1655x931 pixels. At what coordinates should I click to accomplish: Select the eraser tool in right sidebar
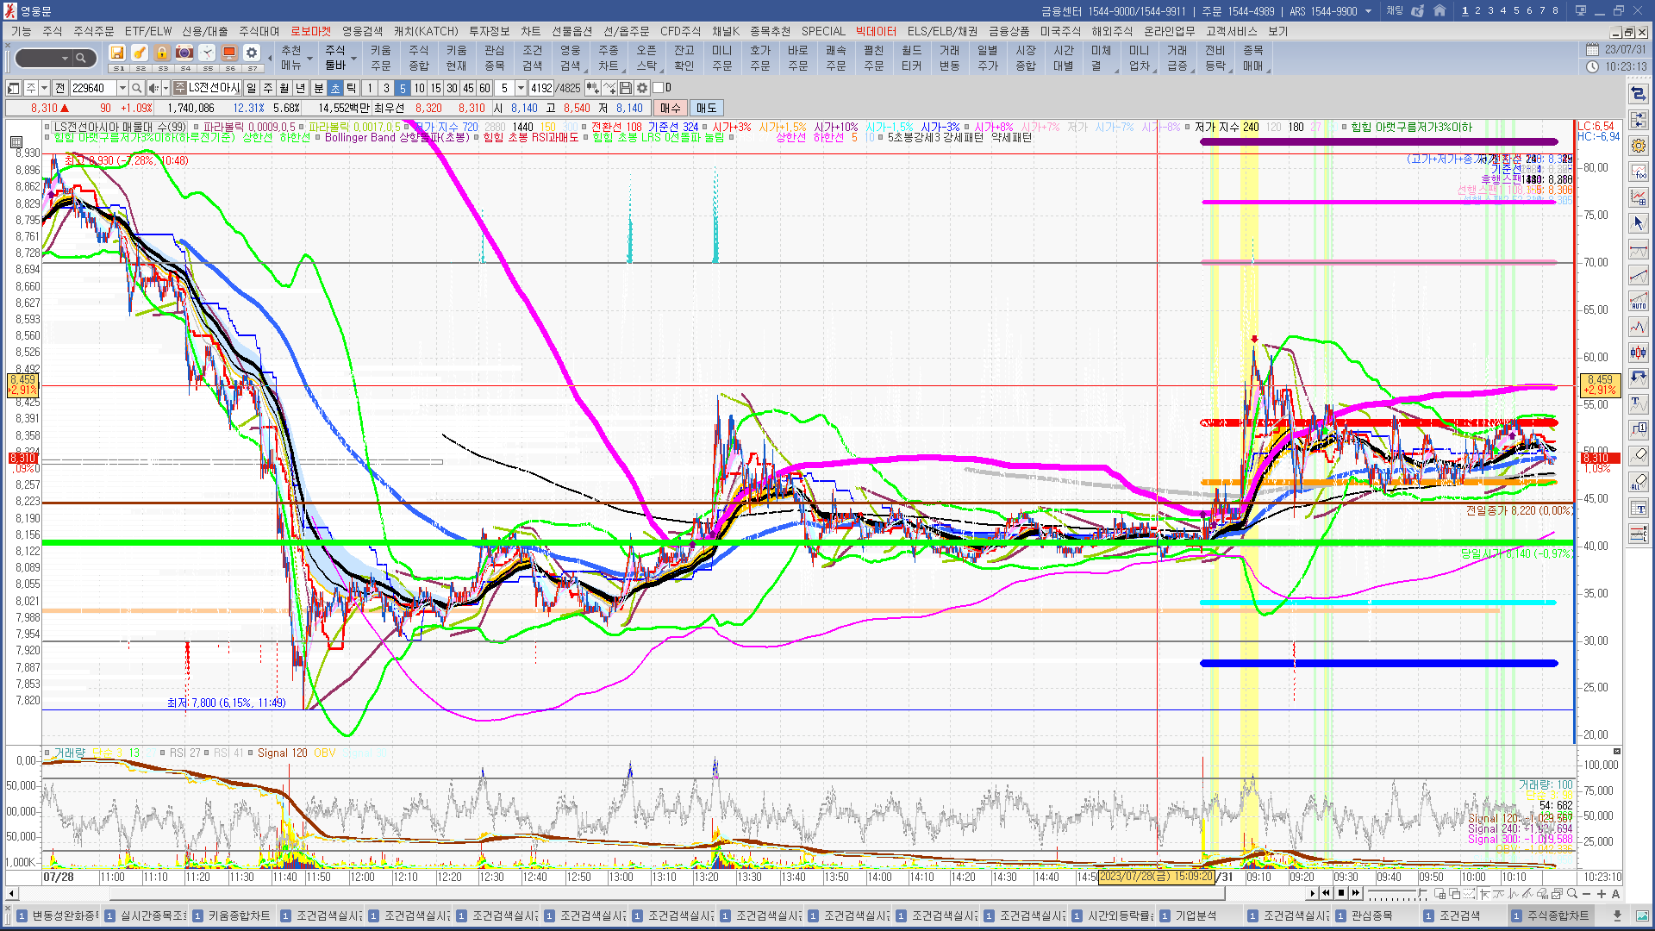click(1639, 455)
